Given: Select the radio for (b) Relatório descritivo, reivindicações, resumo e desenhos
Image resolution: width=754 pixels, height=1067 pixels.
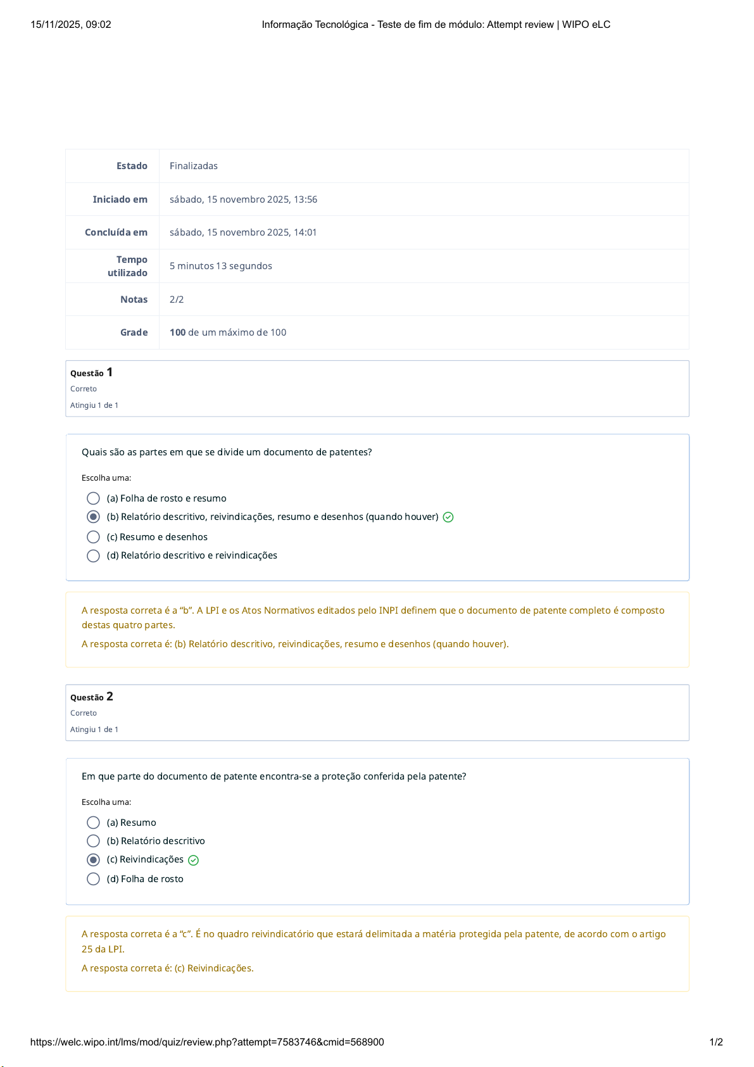Looking at the screenshot, I should click(x=93, y=517).
